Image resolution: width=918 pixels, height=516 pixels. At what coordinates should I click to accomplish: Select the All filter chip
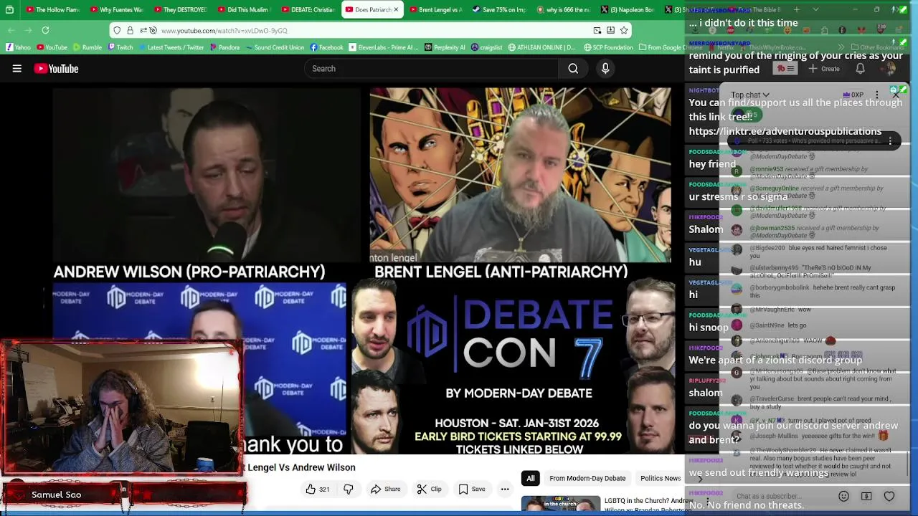(x=530, y=479)
